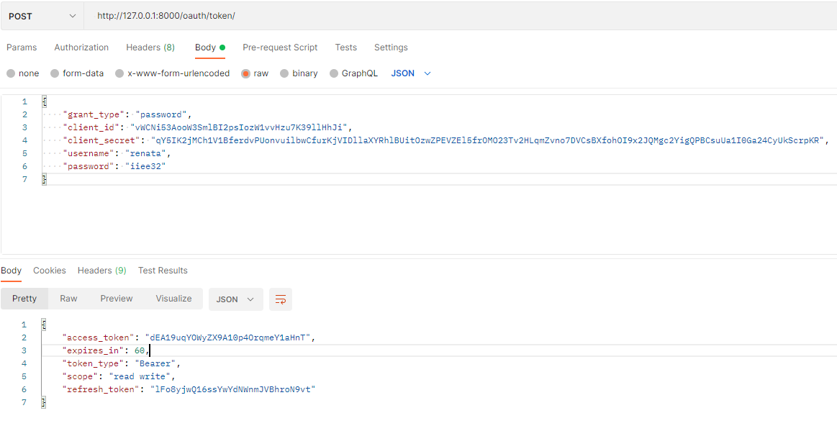The height and width of the screenshot is (426, 837).
Task: Open the request Settings tab
Action: (391, 47)
